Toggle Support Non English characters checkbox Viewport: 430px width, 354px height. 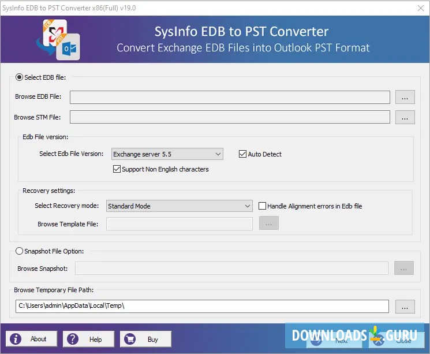click(117, 169)
